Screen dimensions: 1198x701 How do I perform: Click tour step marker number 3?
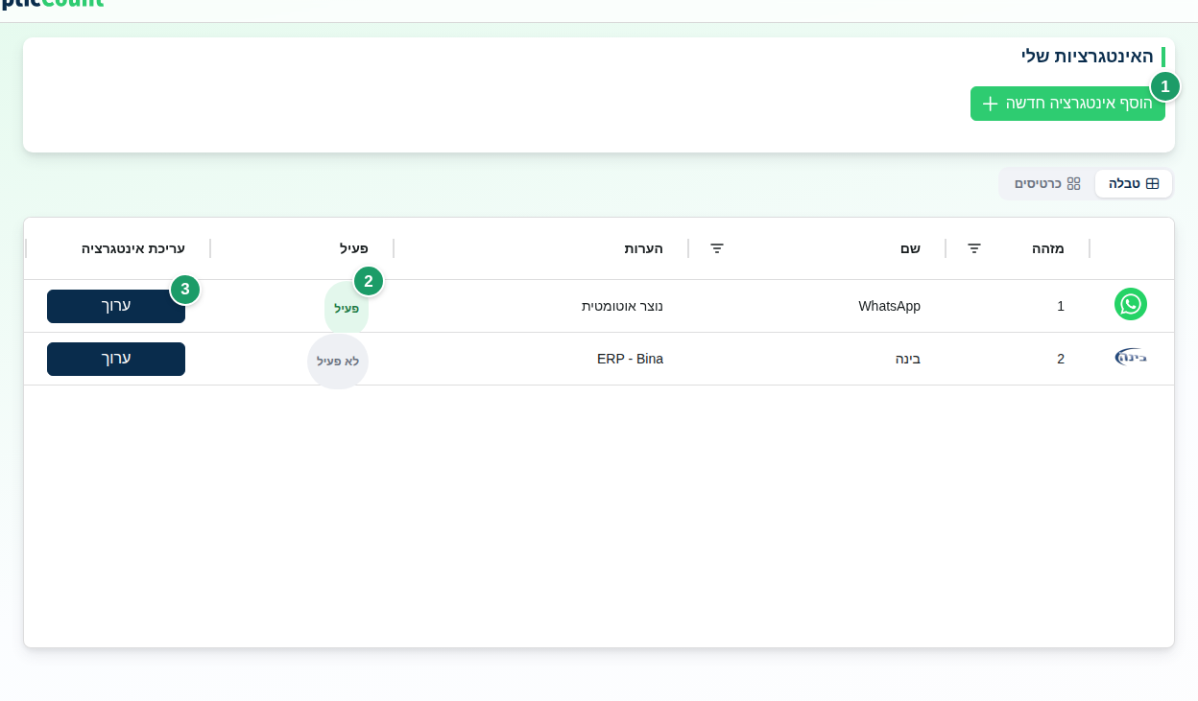pos(185,289)
